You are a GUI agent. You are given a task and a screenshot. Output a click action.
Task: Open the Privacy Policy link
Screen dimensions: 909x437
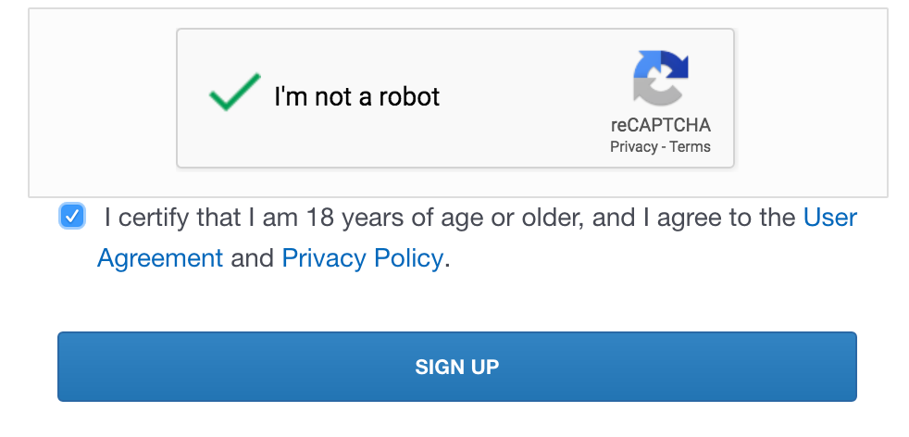pyautogui.click(x=362, y=257)
